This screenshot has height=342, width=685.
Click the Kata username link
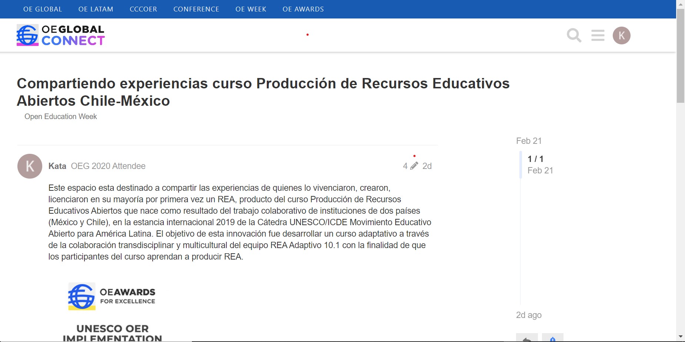(57, 166)
